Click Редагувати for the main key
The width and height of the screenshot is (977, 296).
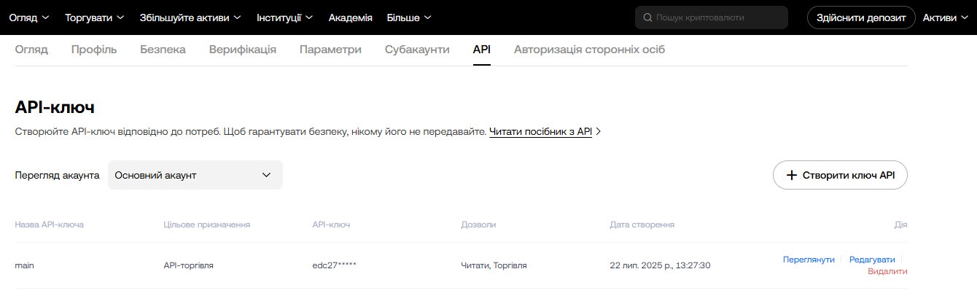[872, 260]
